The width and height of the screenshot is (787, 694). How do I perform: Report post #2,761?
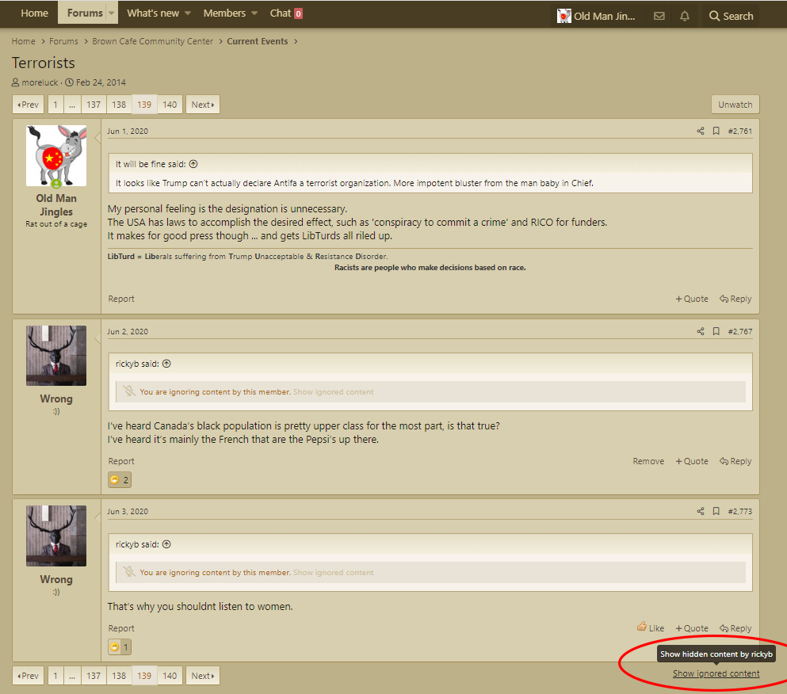click(x=121, y=299)
